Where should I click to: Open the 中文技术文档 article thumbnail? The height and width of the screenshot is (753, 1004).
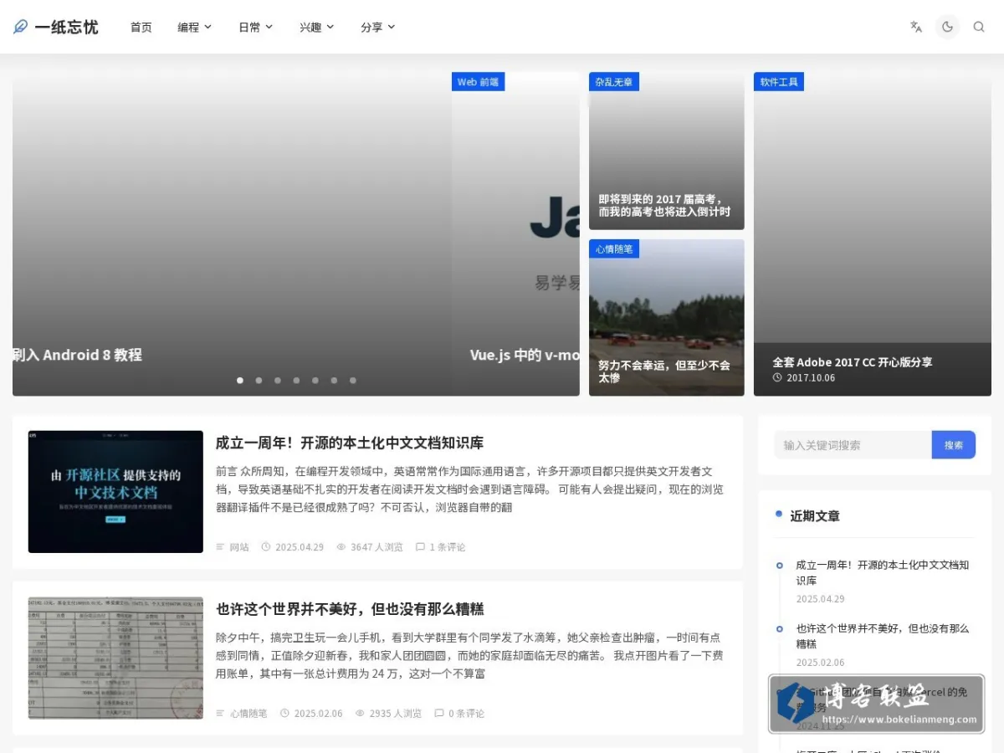click(115, 492)
